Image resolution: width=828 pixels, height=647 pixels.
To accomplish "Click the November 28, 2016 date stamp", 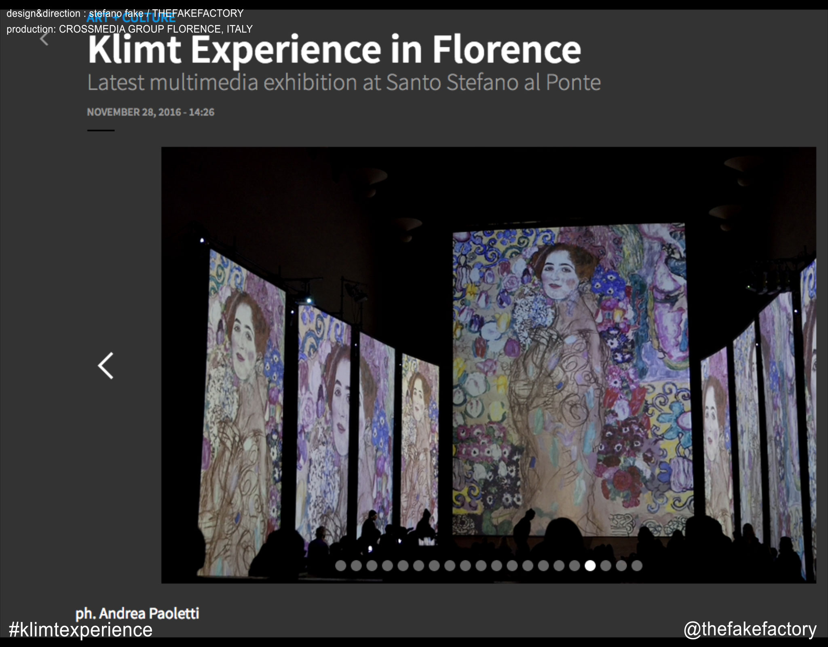I will pyautogui.click(x=150, y=112).
